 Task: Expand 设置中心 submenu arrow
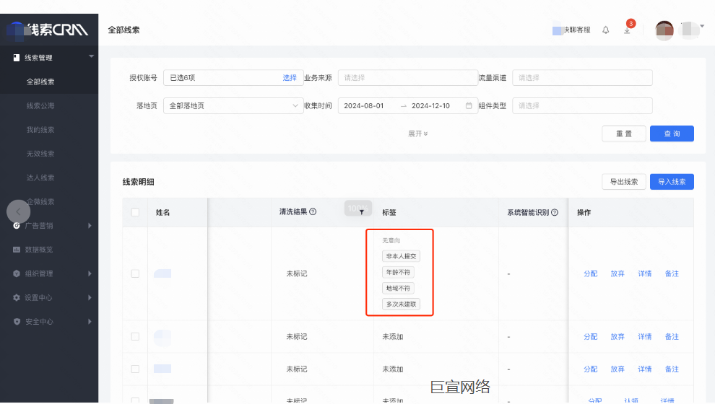click(x=90, y=297)
